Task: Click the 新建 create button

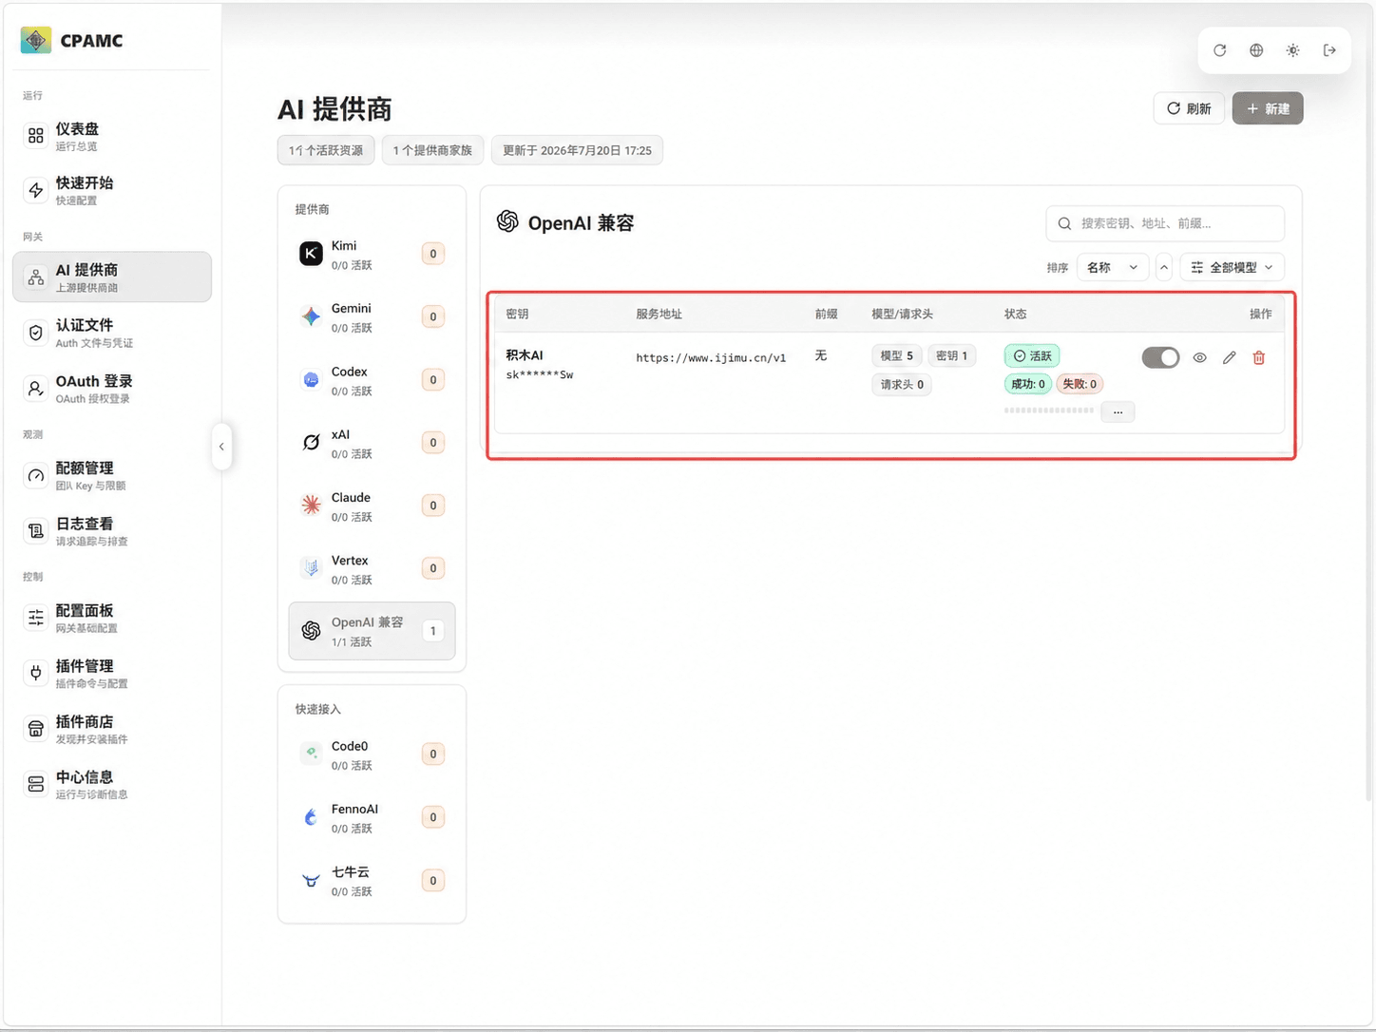Action: [x=1268, y=108]
